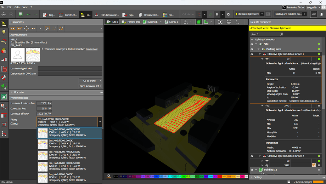Open the Luminaire Finder

[293, 7]
